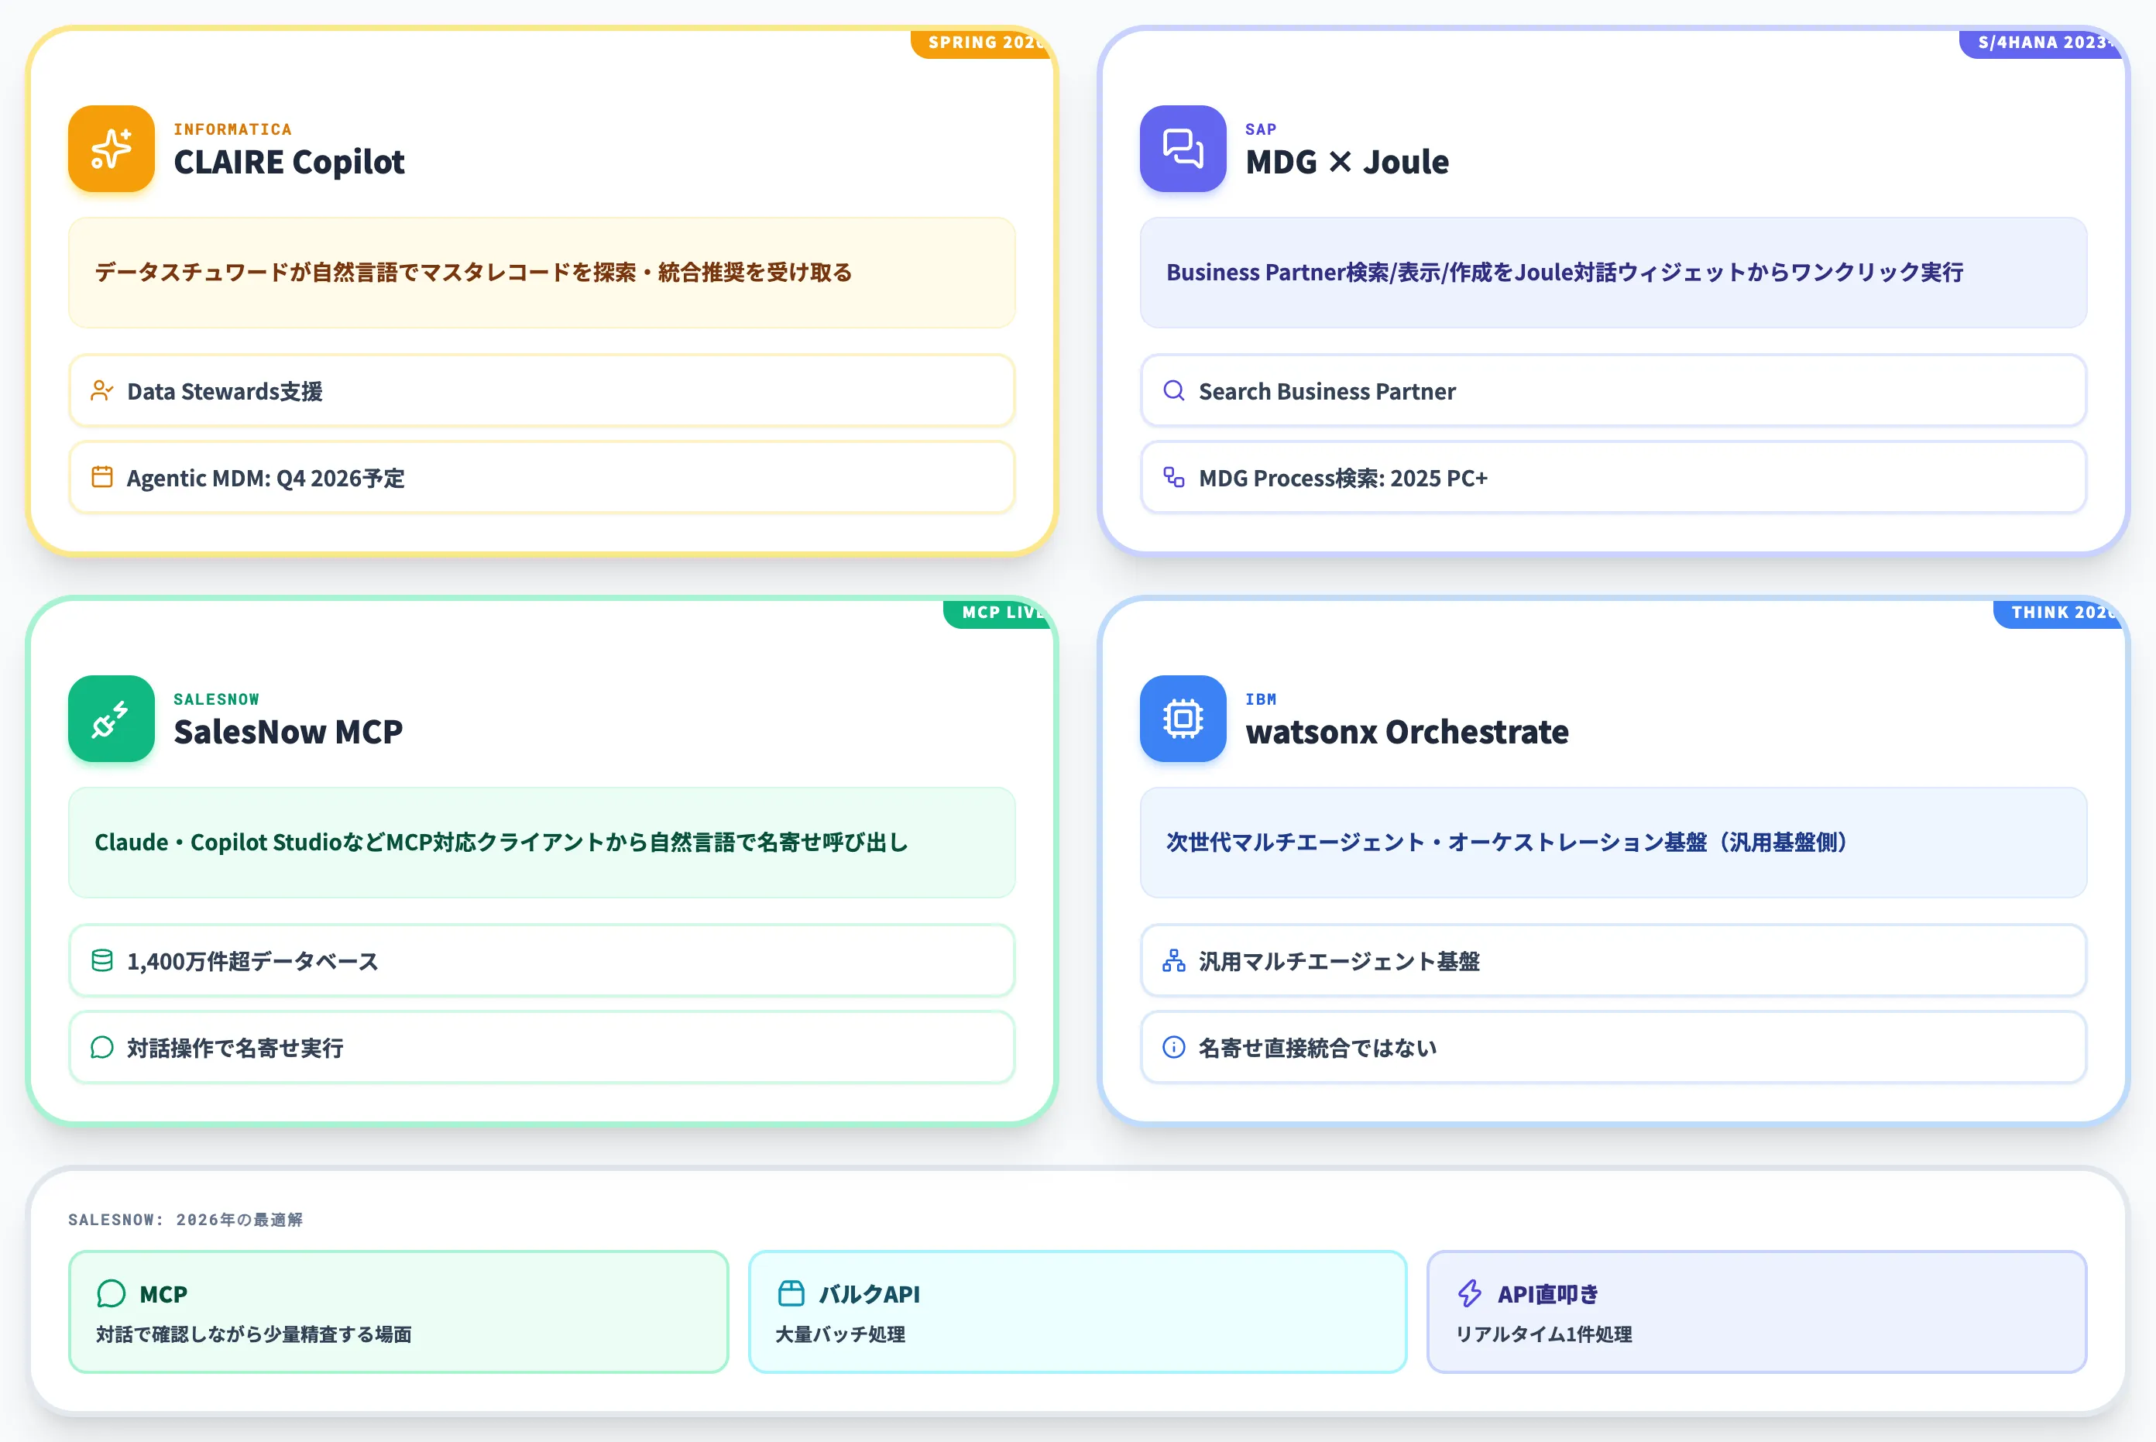Open the MCP option box

pos(398,1311)
